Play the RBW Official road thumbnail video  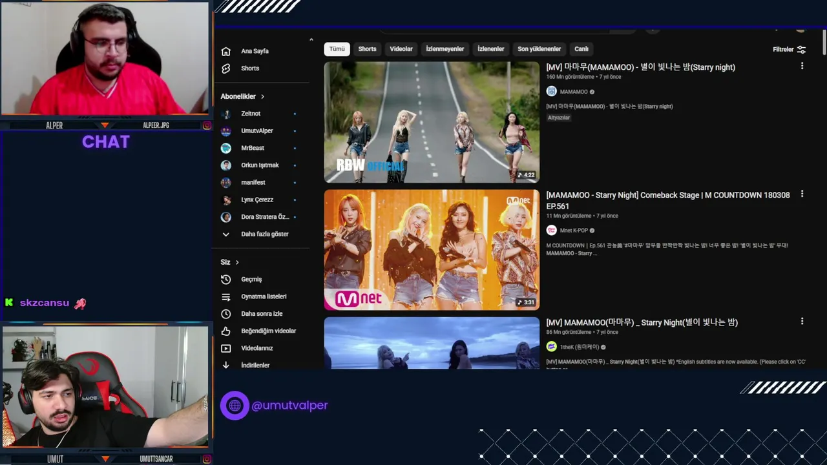coord(432,122)
